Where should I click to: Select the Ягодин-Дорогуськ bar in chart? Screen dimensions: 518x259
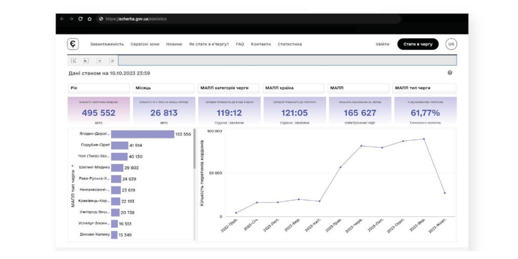click(142, 134)
